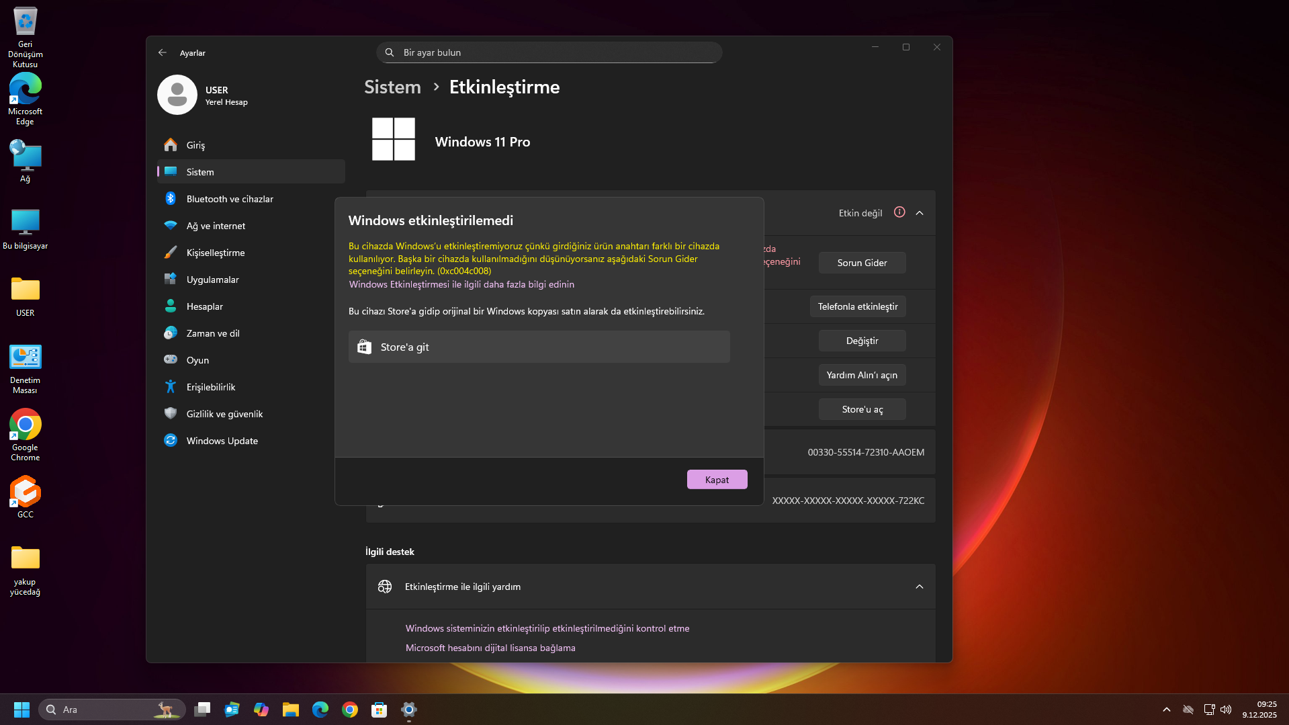Screen dimensions: 1289x725
Task: Click the USER profile avatar
Action: tap(177, 95)
